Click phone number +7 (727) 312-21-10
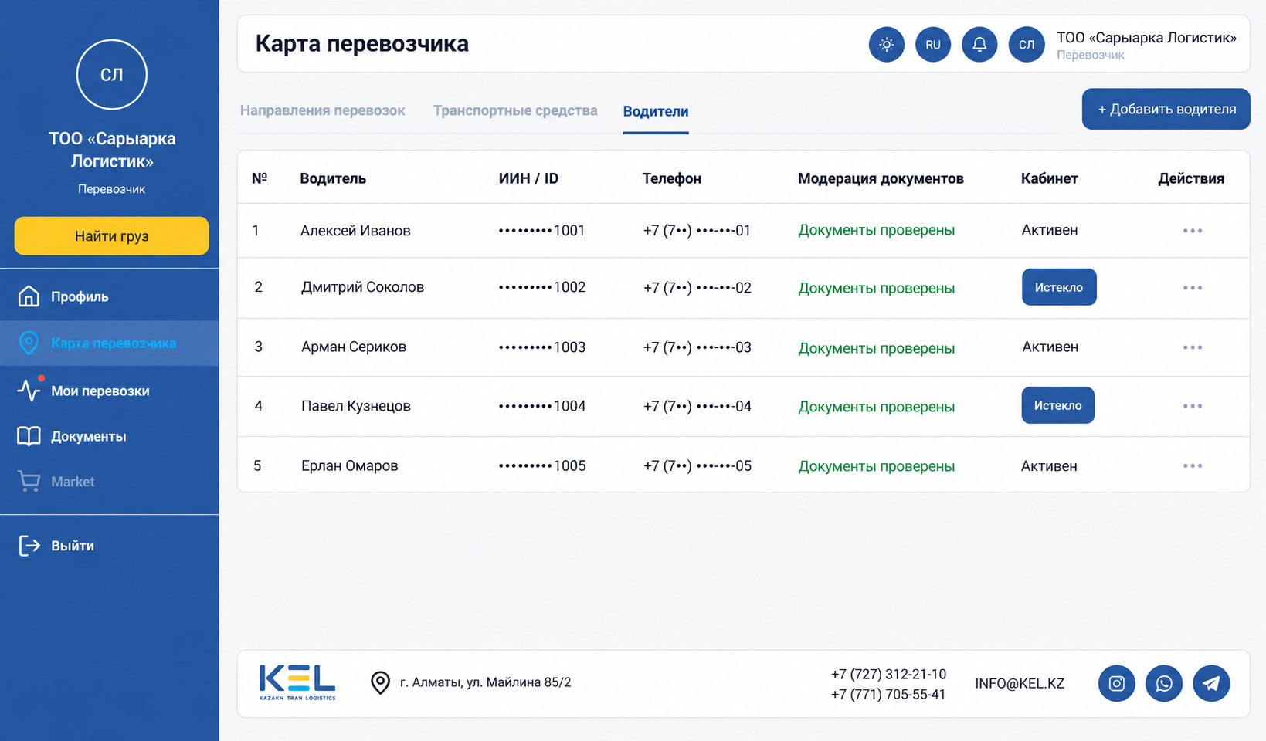The width and height of the screenshot is (1266, 741). [x=888, y=674]
